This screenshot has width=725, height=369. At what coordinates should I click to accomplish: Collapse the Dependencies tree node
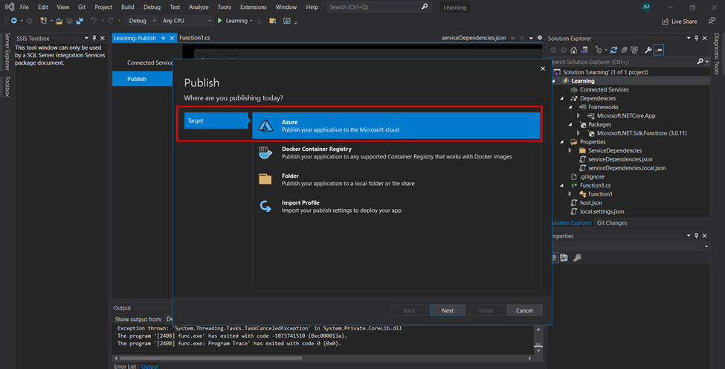click(562, 98)
